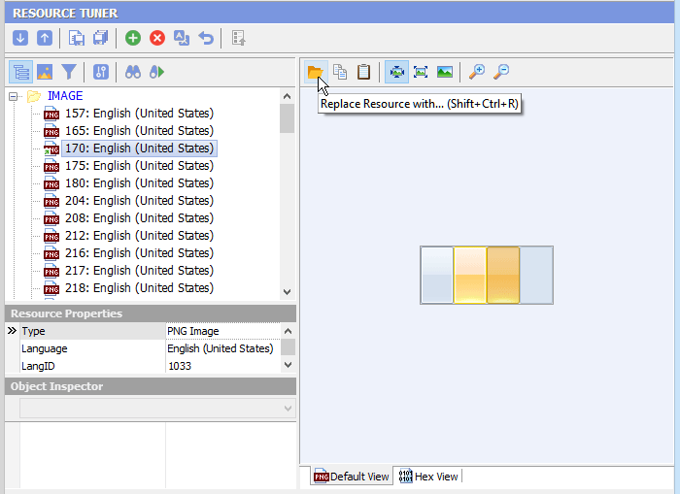This screenshot has width=680, height=494.
Task: Click the binoculars find icon
Action: point(133,72)
